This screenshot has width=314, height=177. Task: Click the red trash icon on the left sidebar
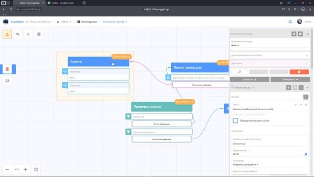pyautogui.click(x=7, y=69)
